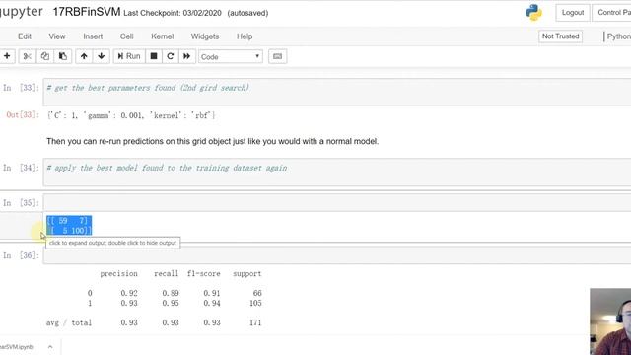
Task: Click the Out[33] parameters dictionary output
Action: coord(131,115)
